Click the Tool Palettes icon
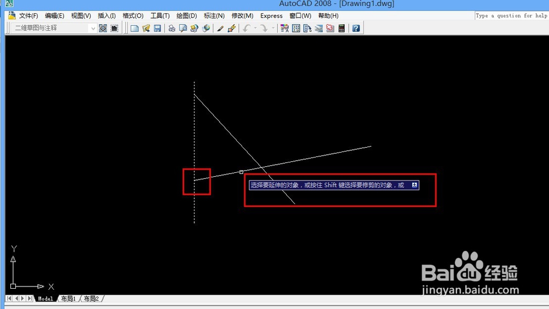549x309 pixels. point(307,29)
